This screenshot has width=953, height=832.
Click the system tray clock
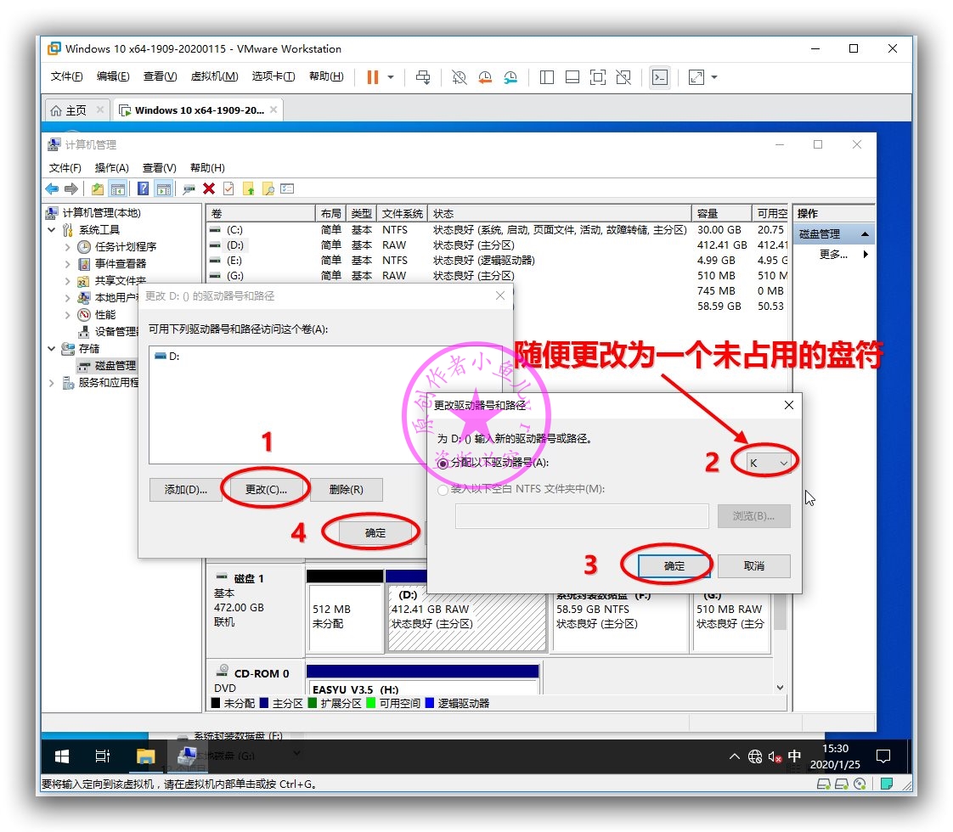(835, 756)
